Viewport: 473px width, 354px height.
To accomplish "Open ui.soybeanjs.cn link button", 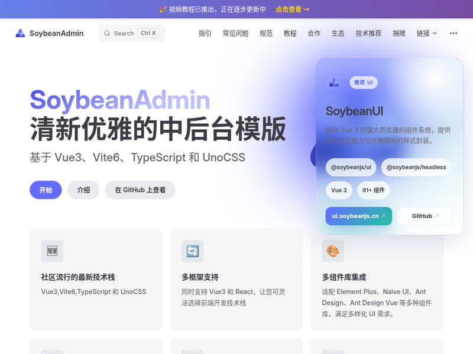I will point(359,216).
